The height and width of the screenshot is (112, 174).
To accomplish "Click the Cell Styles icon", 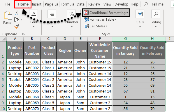I will pyautogui.click(x=86, y=26).
